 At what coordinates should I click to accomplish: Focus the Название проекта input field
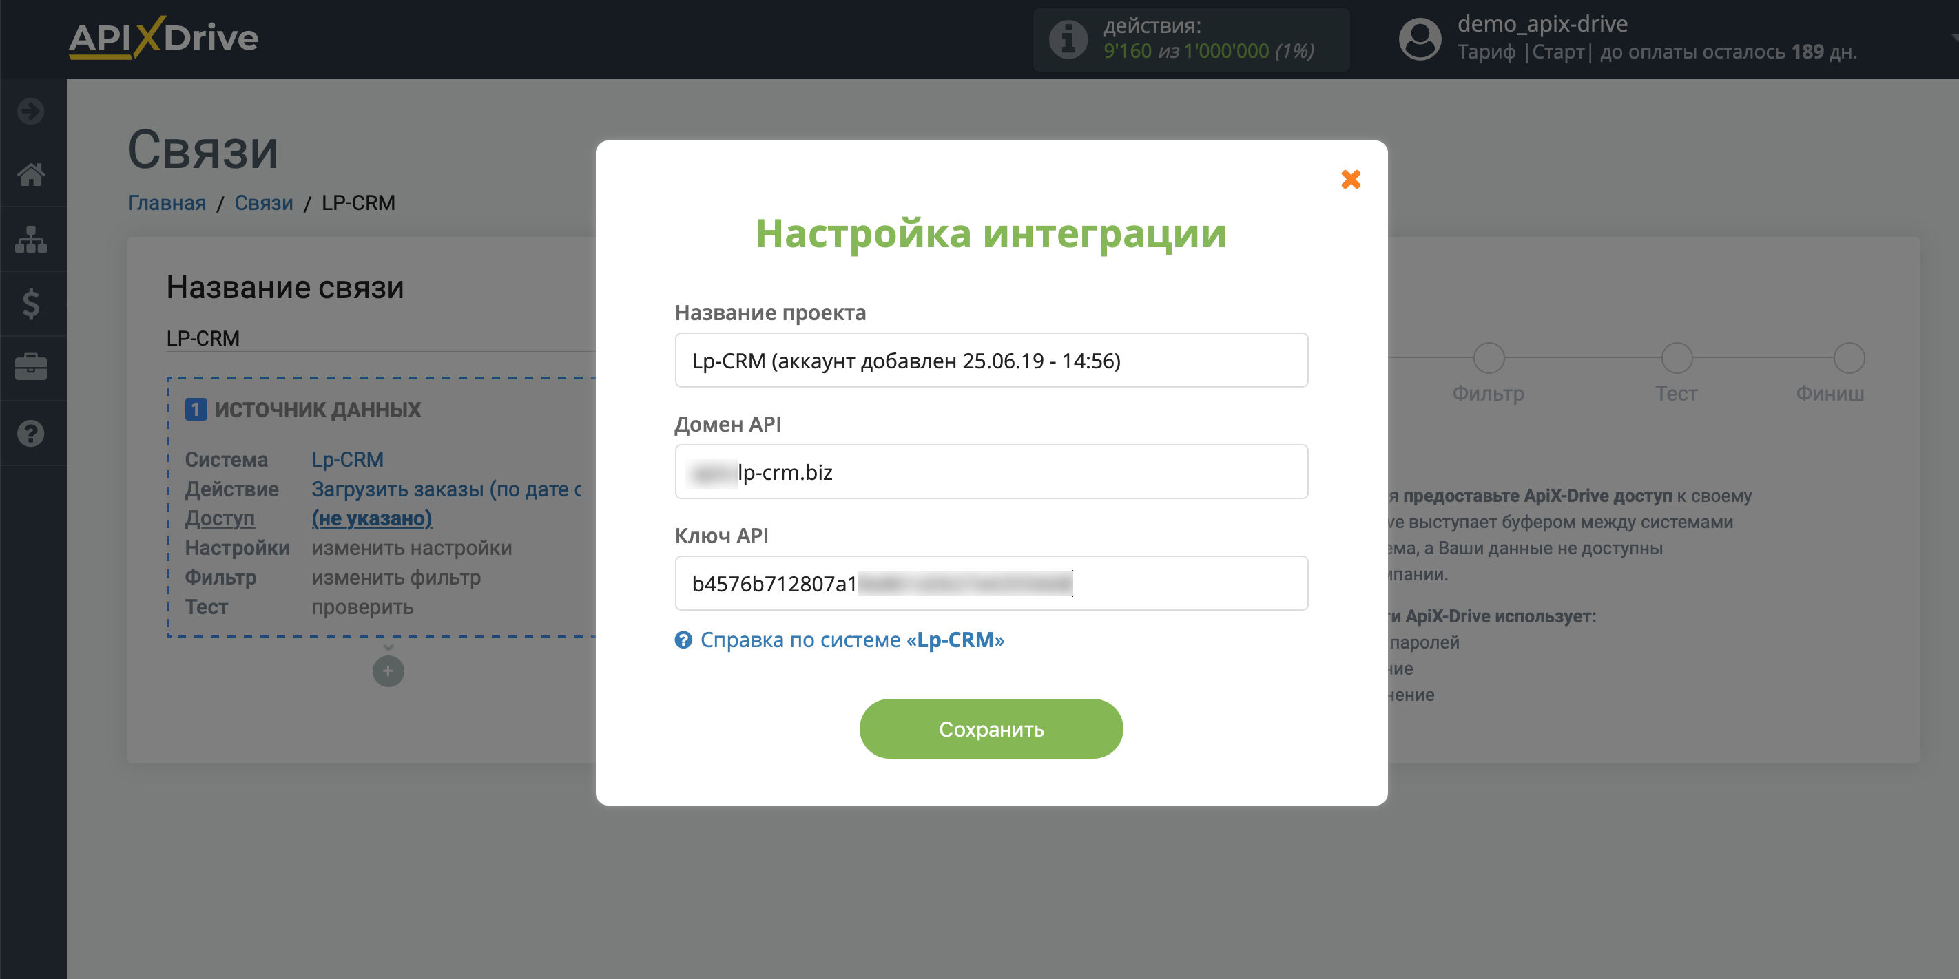tap(991, 360)
